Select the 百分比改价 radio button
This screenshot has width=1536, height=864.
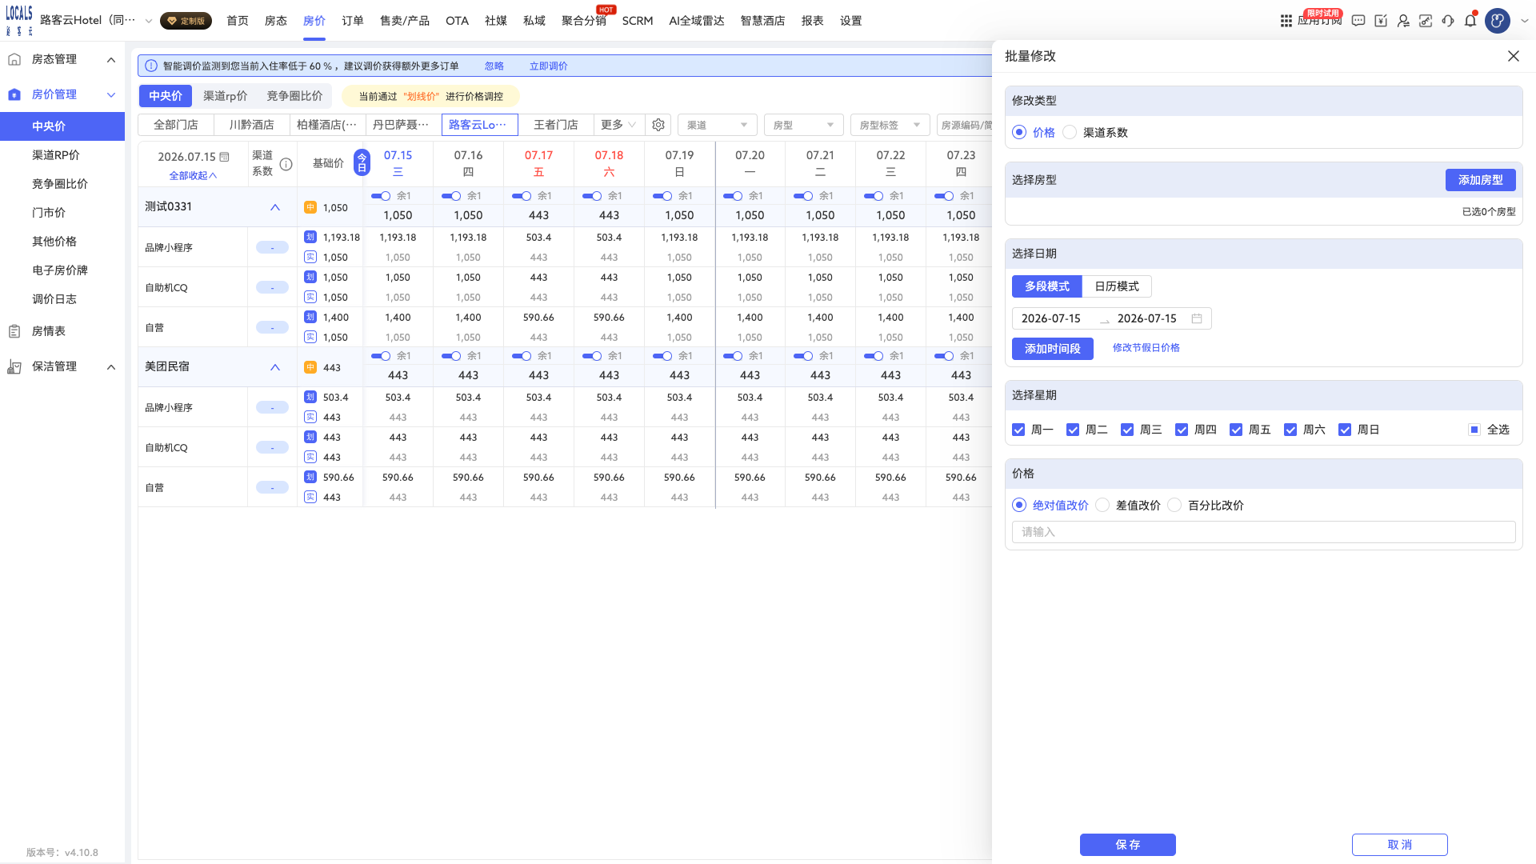pos(1174,506)
